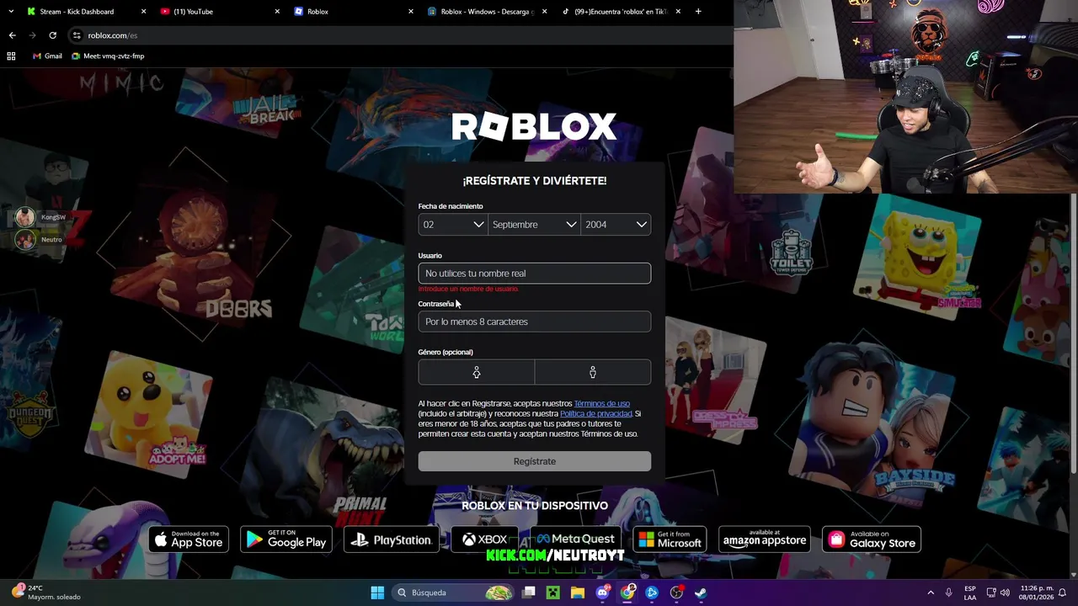Click the Neutro overlay avatar
The width and height of the screenshot is (1078, 606).
(x=25, y=240)
